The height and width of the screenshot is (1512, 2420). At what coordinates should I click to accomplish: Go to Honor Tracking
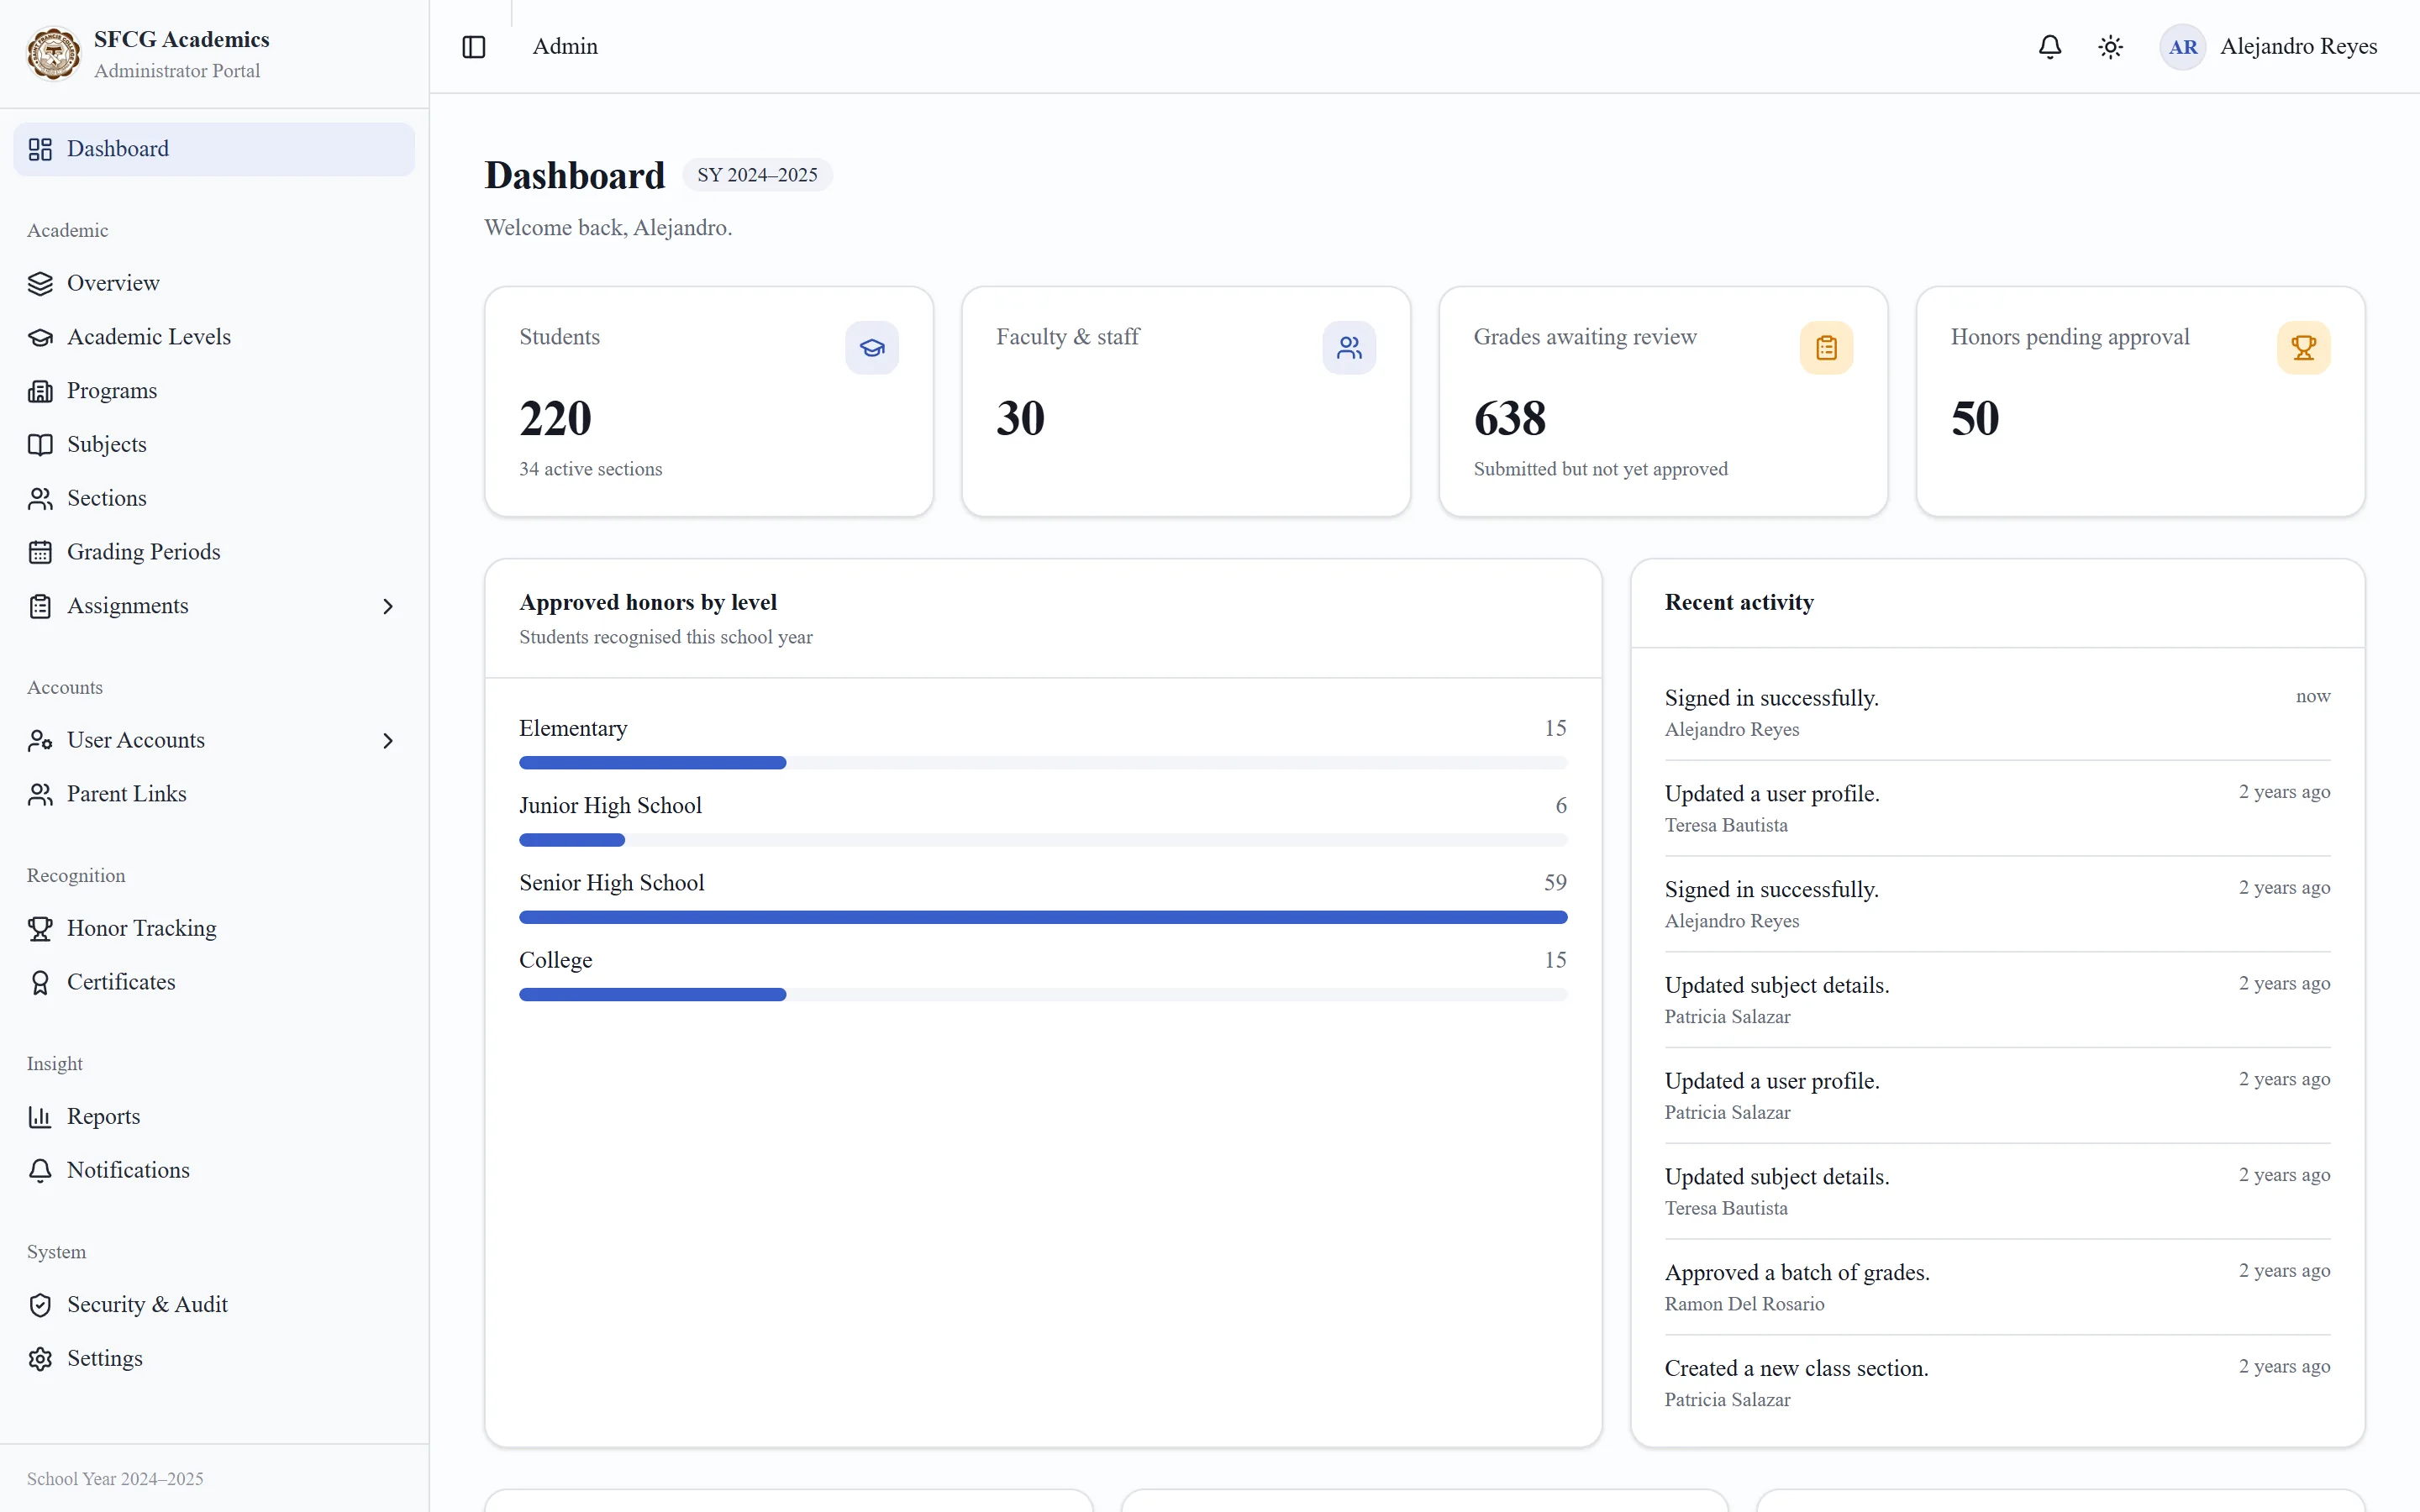point(214,929)
